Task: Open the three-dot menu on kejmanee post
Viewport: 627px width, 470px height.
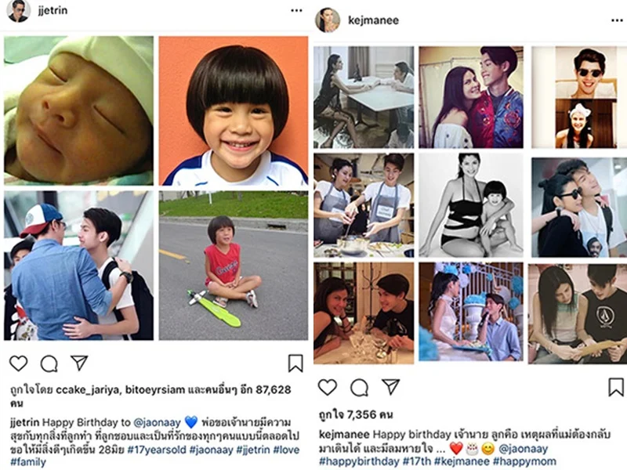Action: point(618,20)
